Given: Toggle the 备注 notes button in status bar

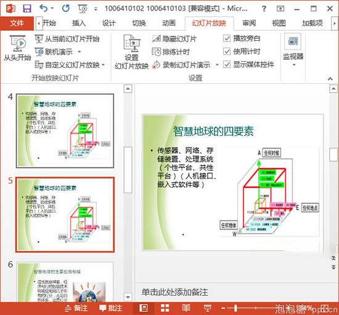Looking at the screenshot, I should pos(76,308).
